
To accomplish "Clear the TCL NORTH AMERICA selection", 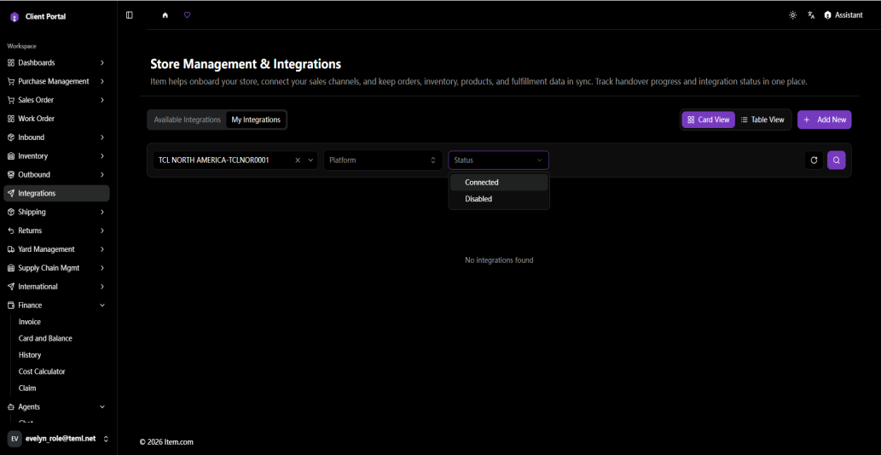I will pyautogui.click(x=298, y=160).
